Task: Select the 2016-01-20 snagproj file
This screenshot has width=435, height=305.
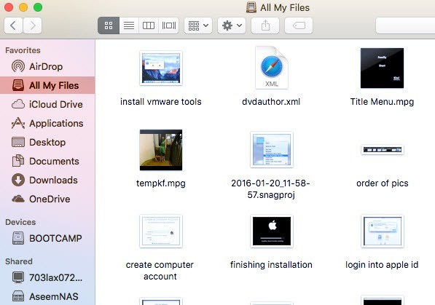Action: point(272,150)
